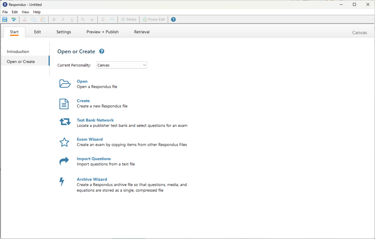Click the Test Bank Network icon
This screenshot has height=239, width=375.
click(x=64, y=122)
